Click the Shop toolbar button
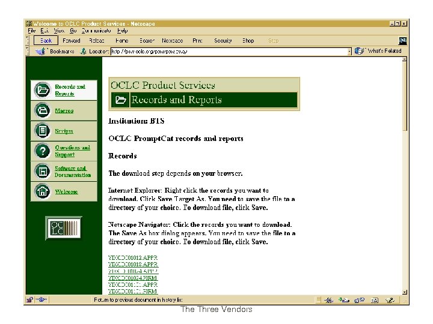This screenshot has width=433, height=324. pos(248,41)
